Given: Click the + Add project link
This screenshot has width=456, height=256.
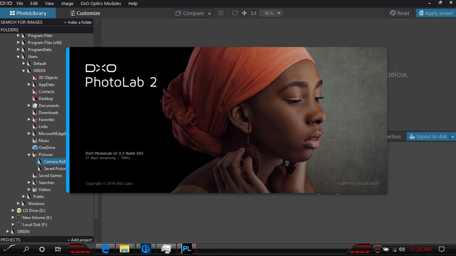Looking at the screenshot, I should 80,240.
